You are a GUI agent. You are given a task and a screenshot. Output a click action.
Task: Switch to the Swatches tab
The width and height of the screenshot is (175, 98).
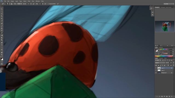161,47
